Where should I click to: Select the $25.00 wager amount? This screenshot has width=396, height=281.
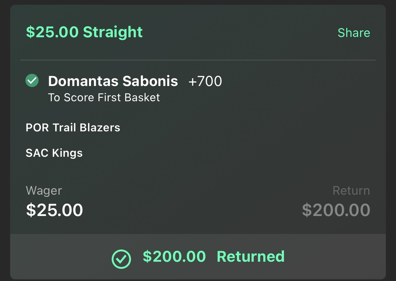[54, 210]
